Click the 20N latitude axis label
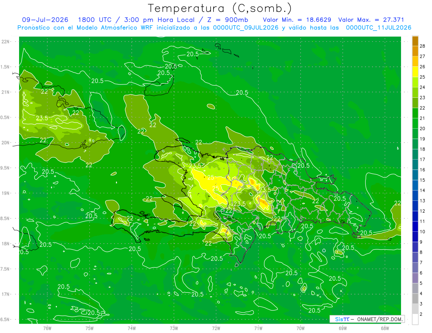 pos(6,143)
